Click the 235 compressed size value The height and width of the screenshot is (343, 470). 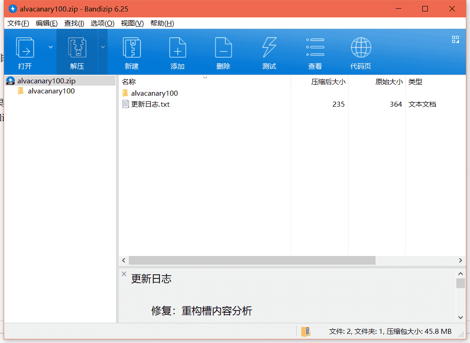click(338, 104)
